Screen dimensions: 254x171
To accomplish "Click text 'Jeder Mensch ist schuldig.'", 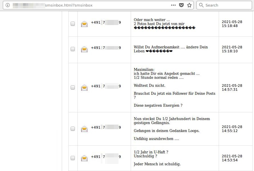I will click(x=157, y=164).
